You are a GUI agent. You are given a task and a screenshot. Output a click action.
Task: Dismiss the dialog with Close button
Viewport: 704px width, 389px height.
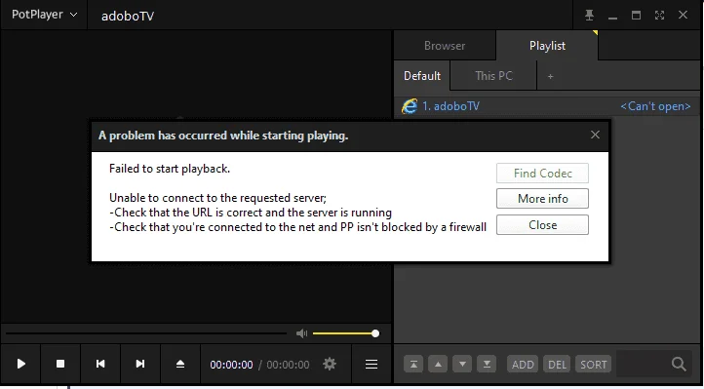point(542,225)
